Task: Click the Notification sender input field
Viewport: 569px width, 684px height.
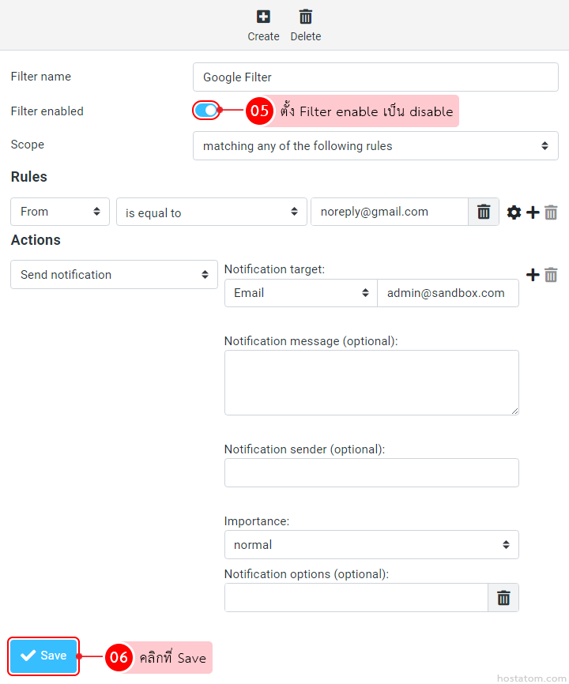Action: click(x=371, y=472)
